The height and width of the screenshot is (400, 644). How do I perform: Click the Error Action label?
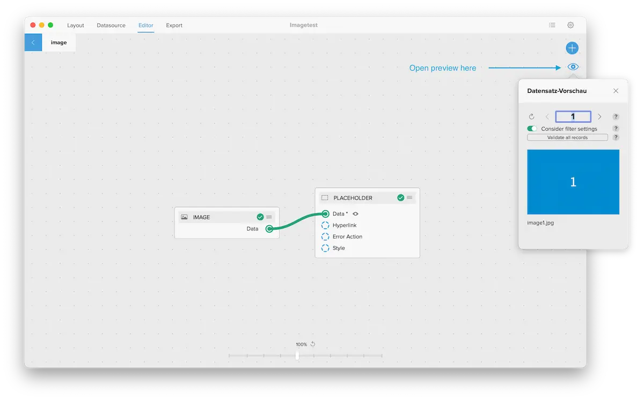(347, 236)
